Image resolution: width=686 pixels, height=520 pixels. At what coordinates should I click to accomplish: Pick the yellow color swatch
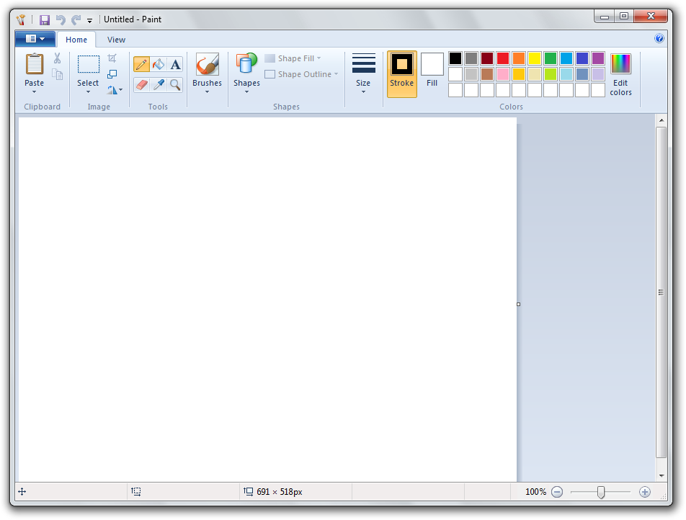point(534,58)
